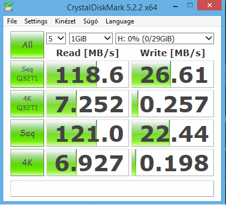Click the empty comment field at bottom
Viewport: 226px width, 205px height.
pyautogui.click(x=112, y=189)
